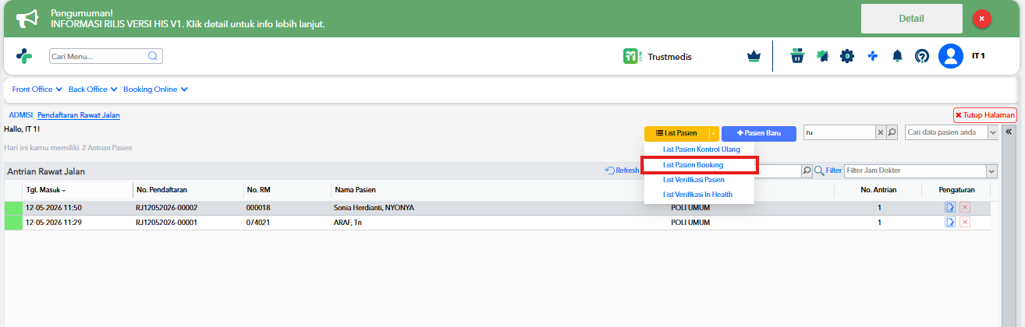Click the green status box for ARAF
Viewport: 1025px width, 327px height.
(14, 223)
